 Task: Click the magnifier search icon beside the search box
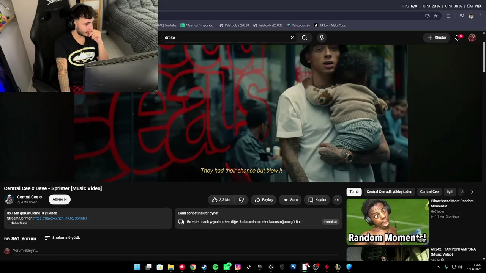(x=305, y=38)
